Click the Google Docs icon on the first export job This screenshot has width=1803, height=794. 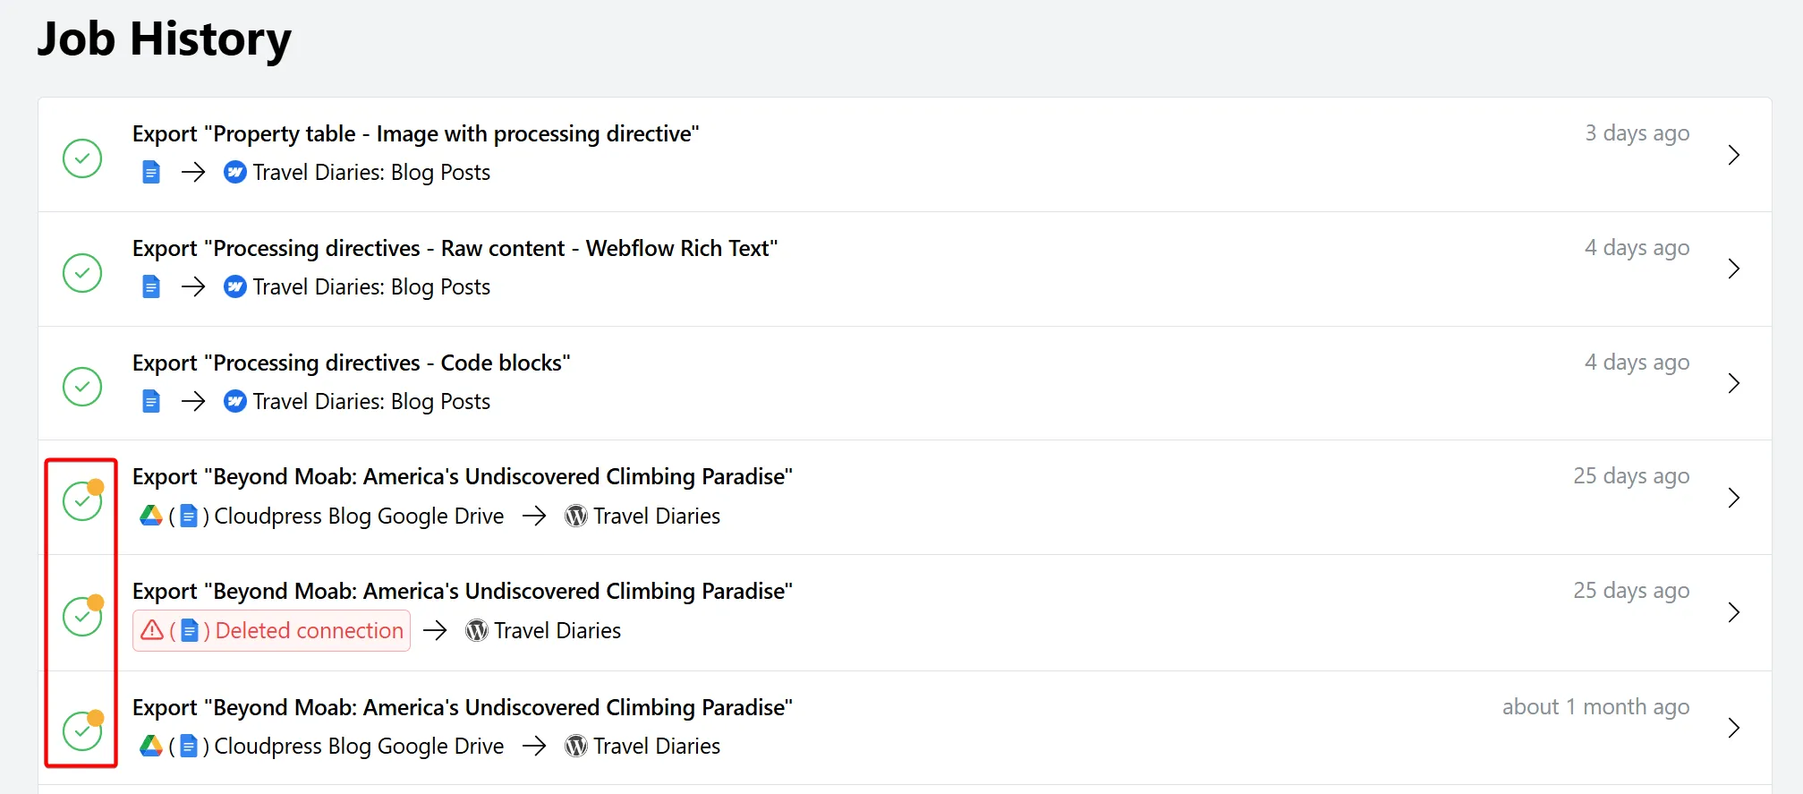click(x=150, y=172)
